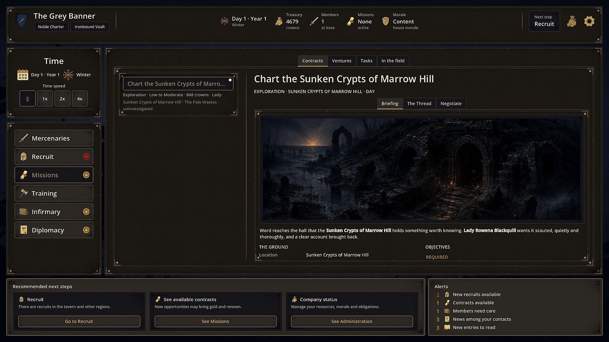Open the Recruit section in sidebar
Viewport: 609px width, 342px height.
(x=54, y=156)
